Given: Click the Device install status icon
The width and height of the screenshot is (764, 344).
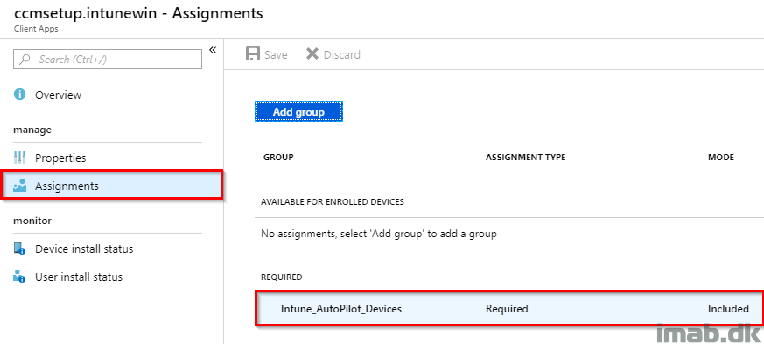Looking at the screenshot, I should pyautogui.click(x=19, y=249).
